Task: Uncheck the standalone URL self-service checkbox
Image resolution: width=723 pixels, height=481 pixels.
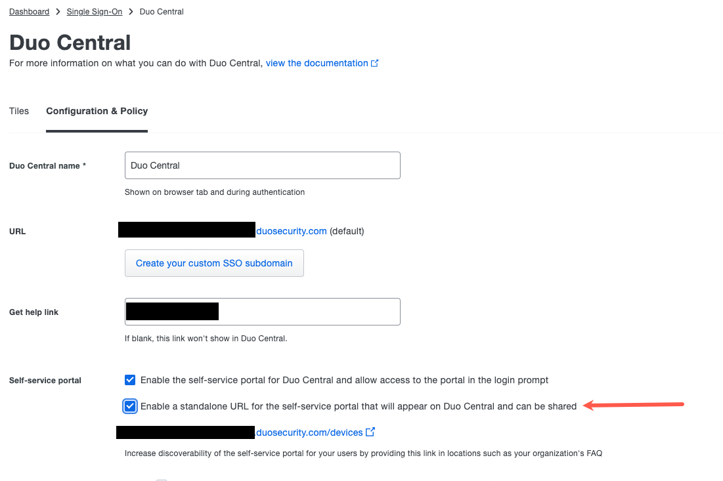Action: (130, 406)
